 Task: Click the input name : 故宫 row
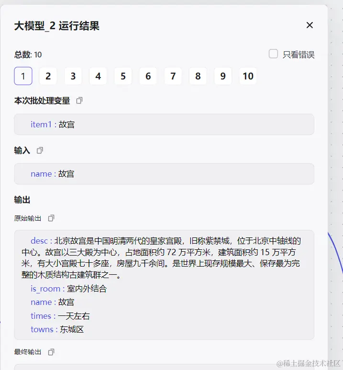pyautogui.click(x=164, y=174)
